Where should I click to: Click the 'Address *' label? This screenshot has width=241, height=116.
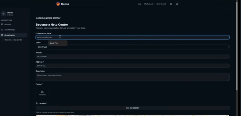point(40,62)
